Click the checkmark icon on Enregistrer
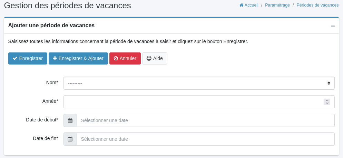 [15, 59]
